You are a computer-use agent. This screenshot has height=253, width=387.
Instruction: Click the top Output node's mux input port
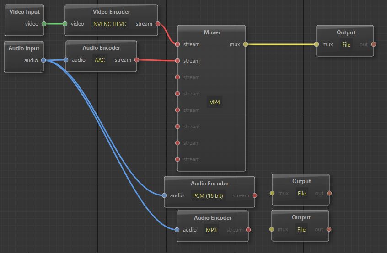point(317,44)
